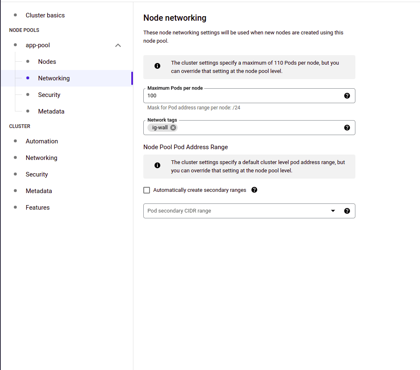Open cluster Features settings

click(x=38, y=208)
